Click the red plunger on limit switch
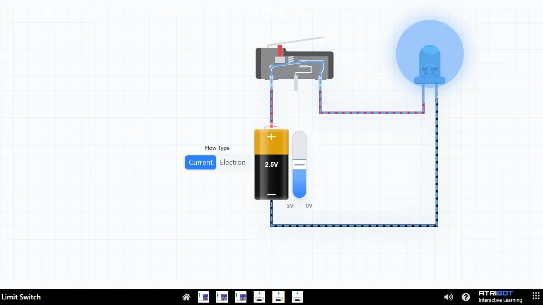The height and width of the screenshot is (305, 543). click(280, 51)
